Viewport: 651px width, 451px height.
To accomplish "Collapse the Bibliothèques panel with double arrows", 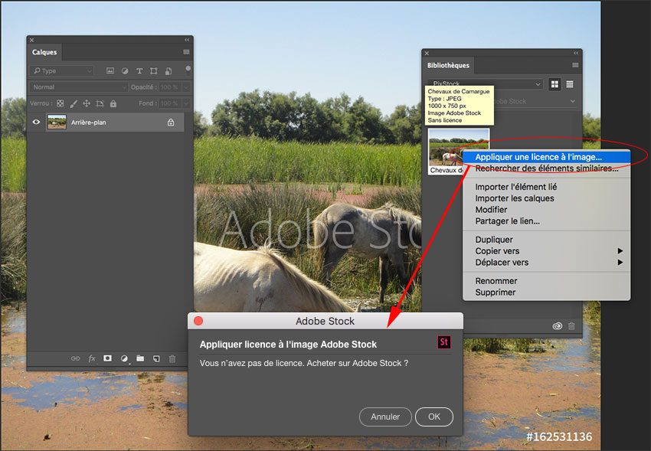I will coord(576,53).
